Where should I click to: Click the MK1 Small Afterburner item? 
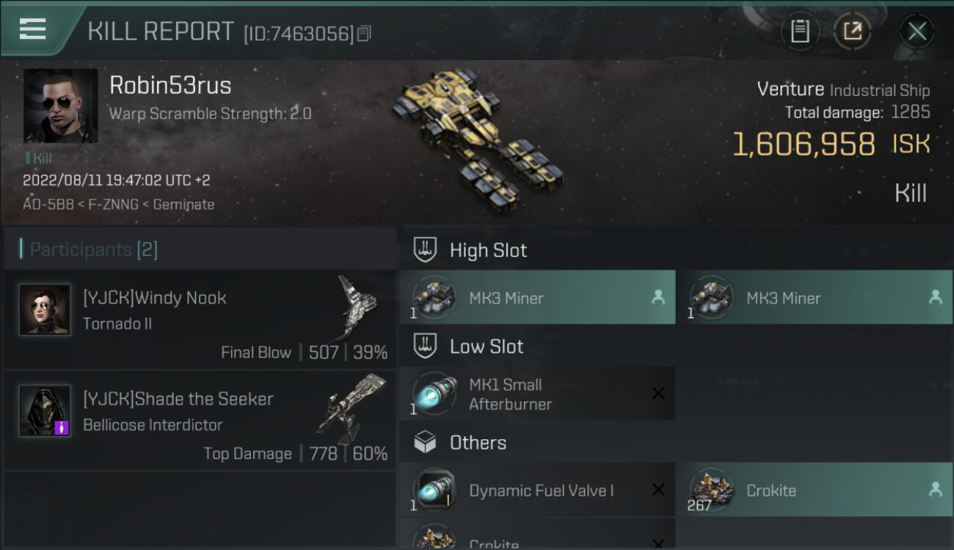point(537,394)
